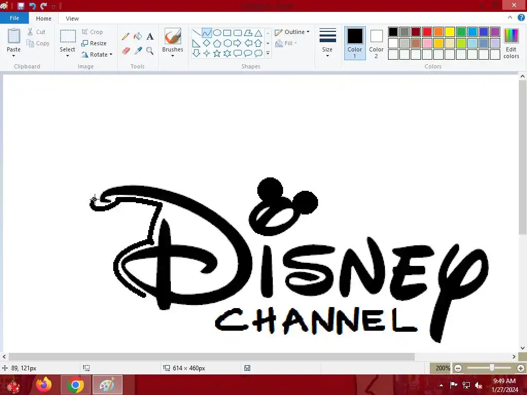
Task: Show hidden tray icons arrow
Action: [x=441, y=385]
